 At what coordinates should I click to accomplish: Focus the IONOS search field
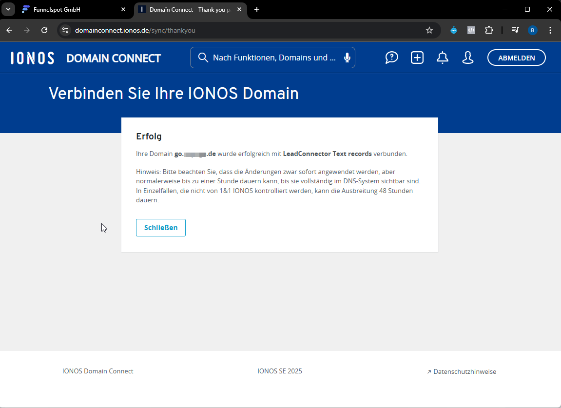pos(272,58)
